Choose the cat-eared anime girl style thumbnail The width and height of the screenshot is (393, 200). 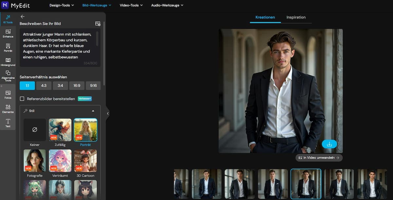[85, 190]
